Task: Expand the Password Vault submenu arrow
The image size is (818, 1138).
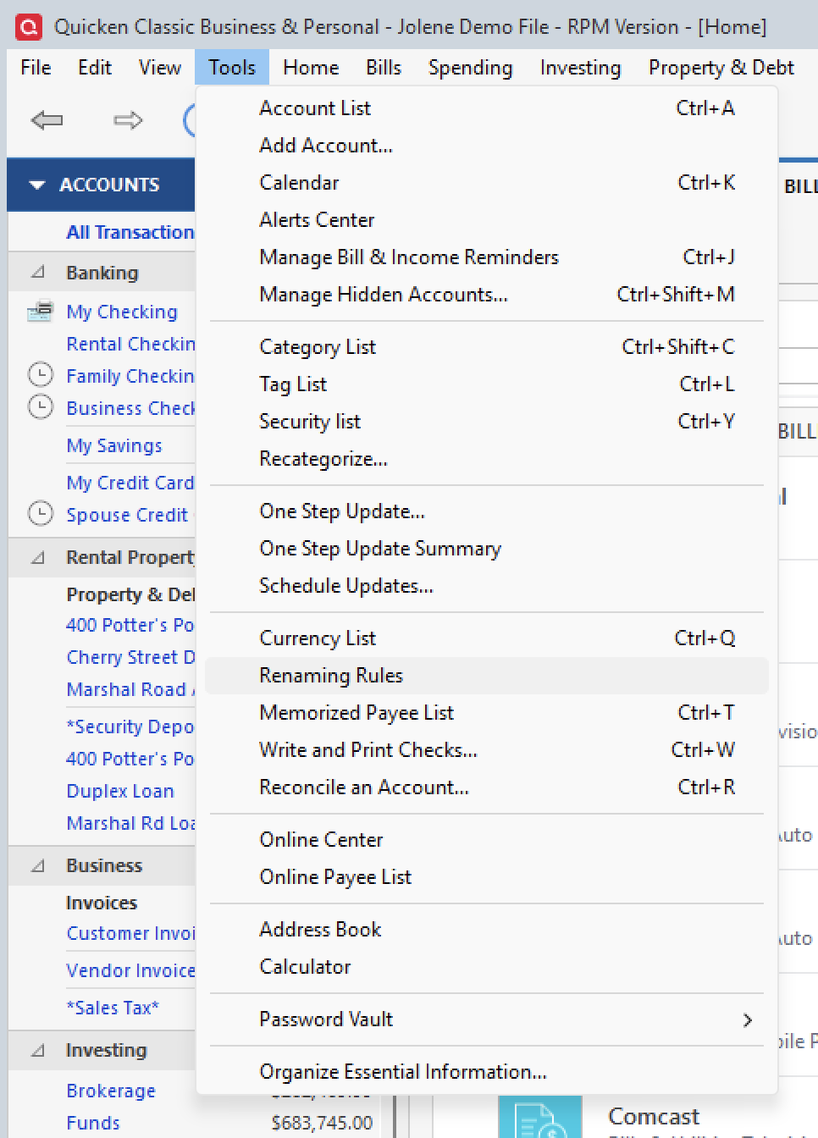Action: click(747, 1019)
